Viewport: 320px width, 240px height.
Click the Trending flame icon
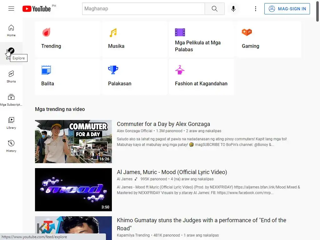click(x=46, y=32)
